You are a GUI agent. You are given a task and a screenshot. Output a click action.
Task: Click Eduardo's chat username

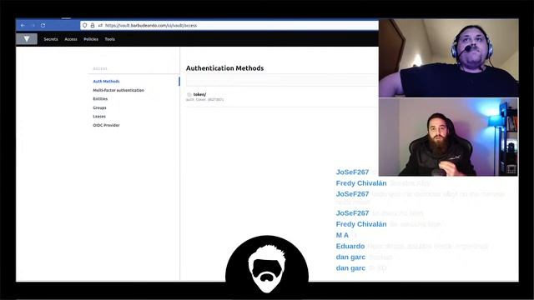(350, 246)
